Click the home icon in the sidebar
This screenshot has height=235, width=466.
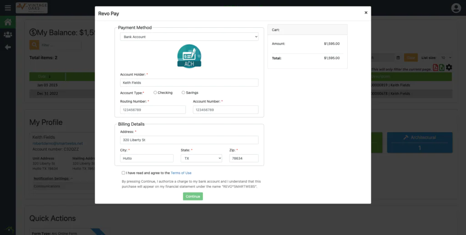point(8,22)
